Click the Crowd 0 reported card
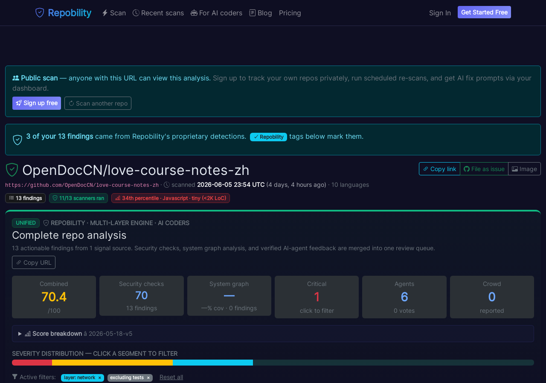The image size is (546, 383). click(x=492, y=297)
